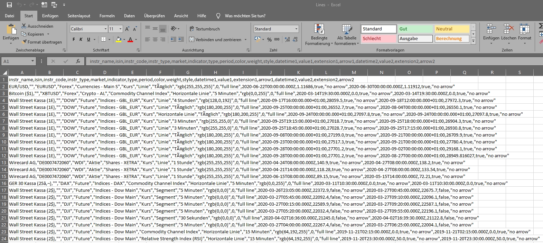Open Standard number format dropdown
The image size is (543, 243).
coord(296,29)
